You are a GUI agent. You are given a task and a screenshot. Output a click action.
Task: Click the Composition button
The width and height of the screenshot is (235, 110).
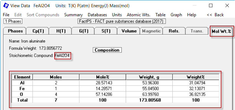(107, 50)
